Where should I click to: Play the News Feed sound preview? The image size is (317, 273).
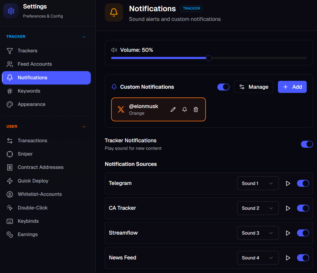(288, 258)
